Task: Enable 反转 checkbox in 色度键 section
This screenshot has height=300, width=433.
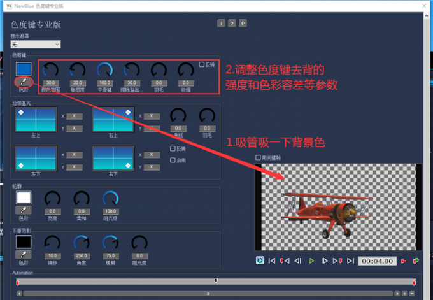Action: pyautogui.click(x=202, y=64)
